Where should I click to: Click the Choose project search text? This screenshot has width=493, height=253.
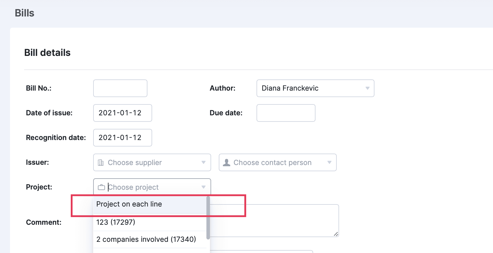point(133,187)
